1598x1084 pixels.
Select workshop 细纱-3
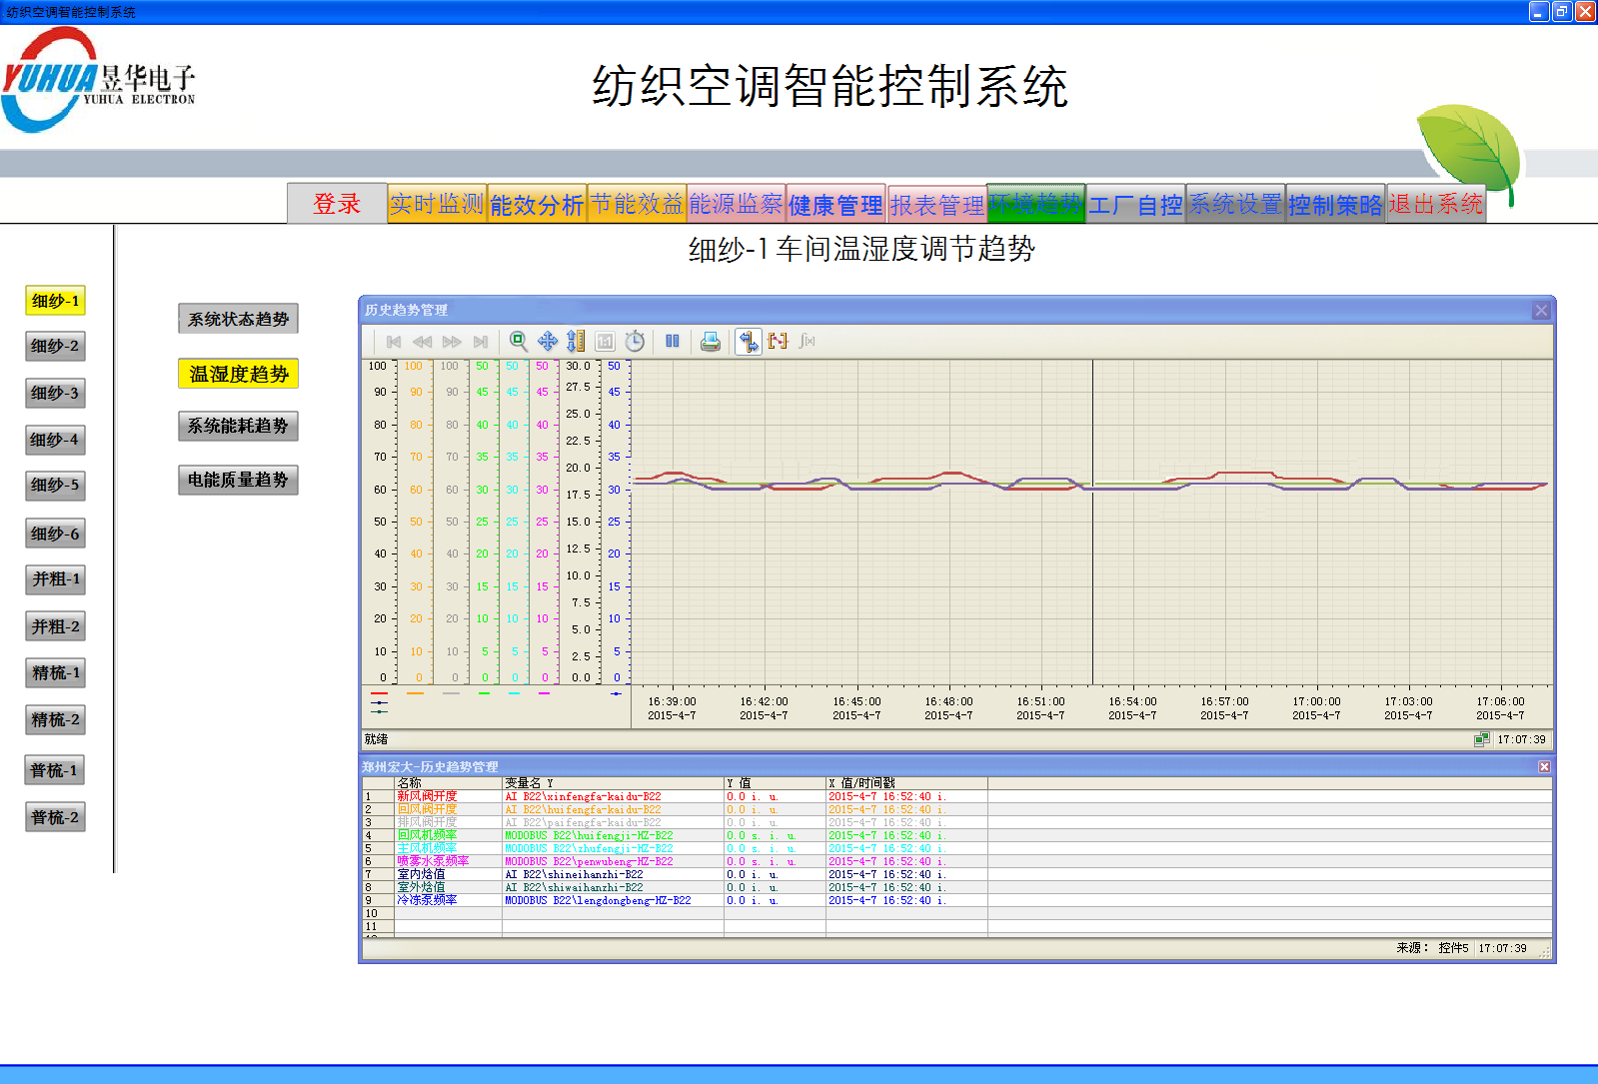tap(55, 394)
